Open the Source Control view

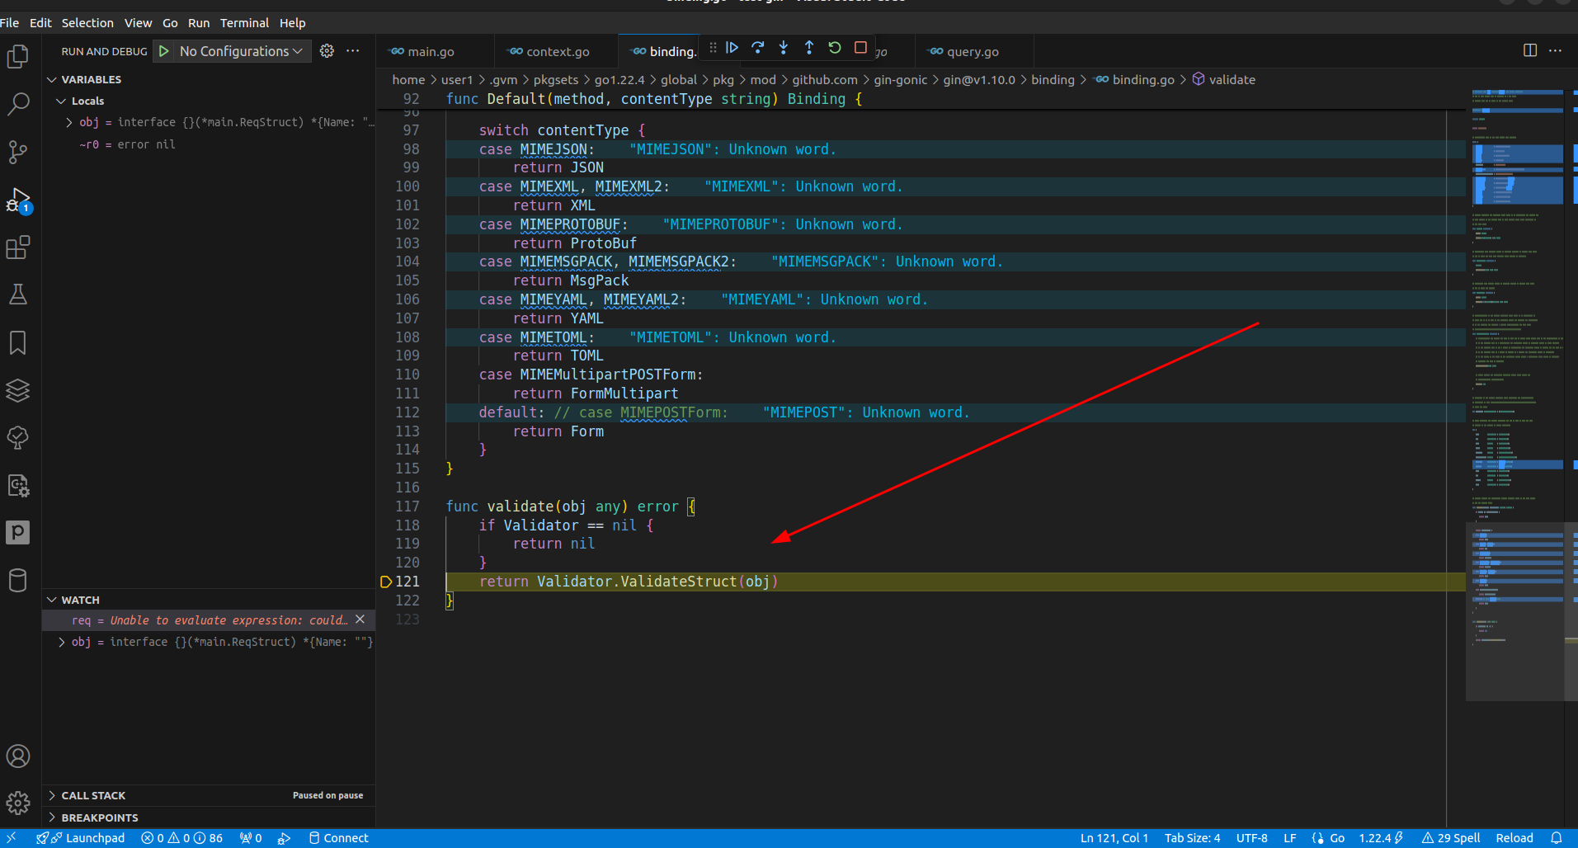coord(18,151)
